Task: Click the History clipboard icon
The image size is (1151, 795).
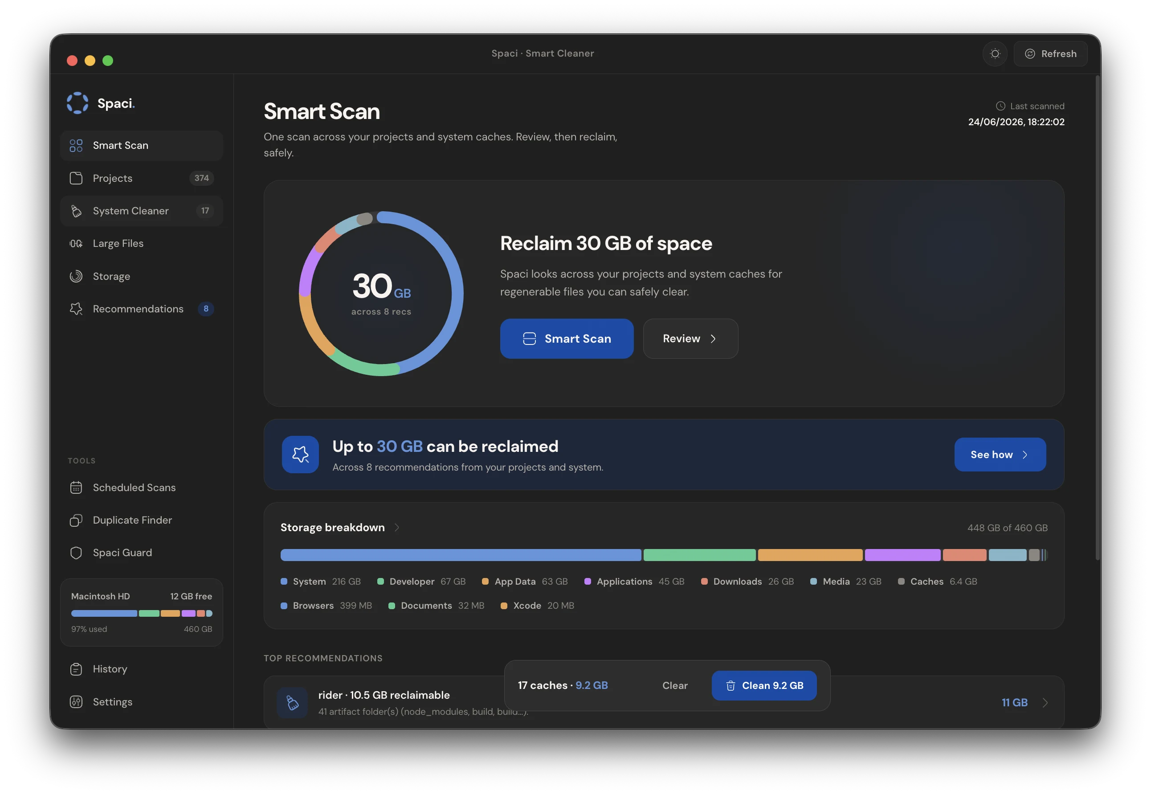Action: click(x=76, y=669)
